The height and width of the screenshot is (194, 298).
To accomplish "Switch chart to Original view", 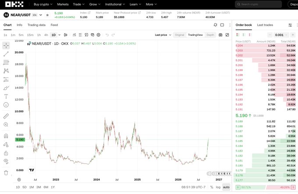I will coord(179,35).
